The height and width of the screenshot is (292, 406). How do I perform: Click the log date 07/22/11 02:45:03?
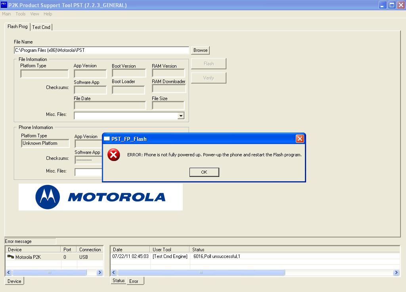130,256
